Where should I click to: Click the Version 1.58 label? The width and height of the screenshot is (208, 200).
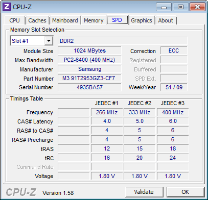pyautogui.click(x=58, y=193)
